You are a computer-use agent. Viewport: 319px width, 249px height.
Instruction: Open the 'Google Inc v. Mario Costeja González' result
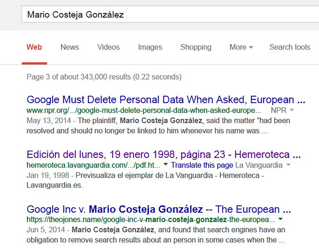tap(159, 209)
